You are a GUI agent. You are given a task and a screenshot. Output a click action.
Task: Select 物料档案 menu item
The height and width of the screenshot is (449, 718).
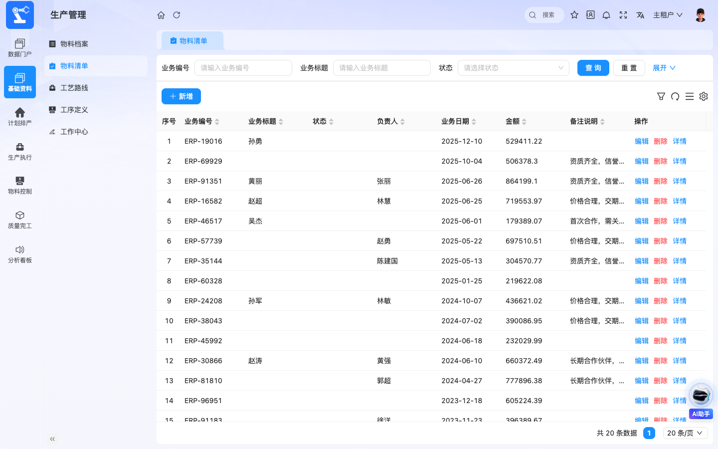(96, 44)
